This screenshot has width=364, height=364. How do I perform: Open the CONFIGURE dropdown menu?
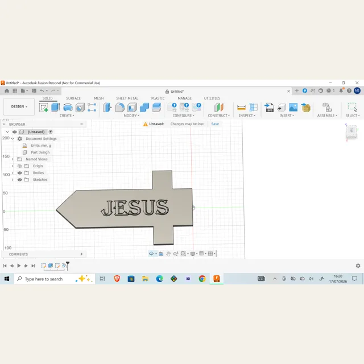[x=183, y=115]
